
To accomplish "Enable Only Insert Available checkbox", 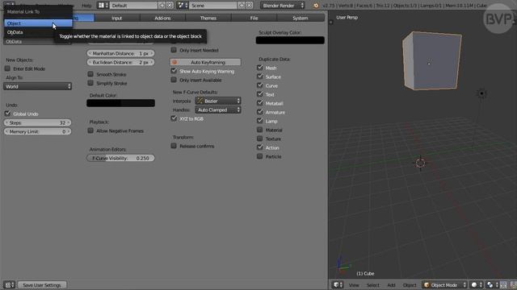I will pos(174,80).
